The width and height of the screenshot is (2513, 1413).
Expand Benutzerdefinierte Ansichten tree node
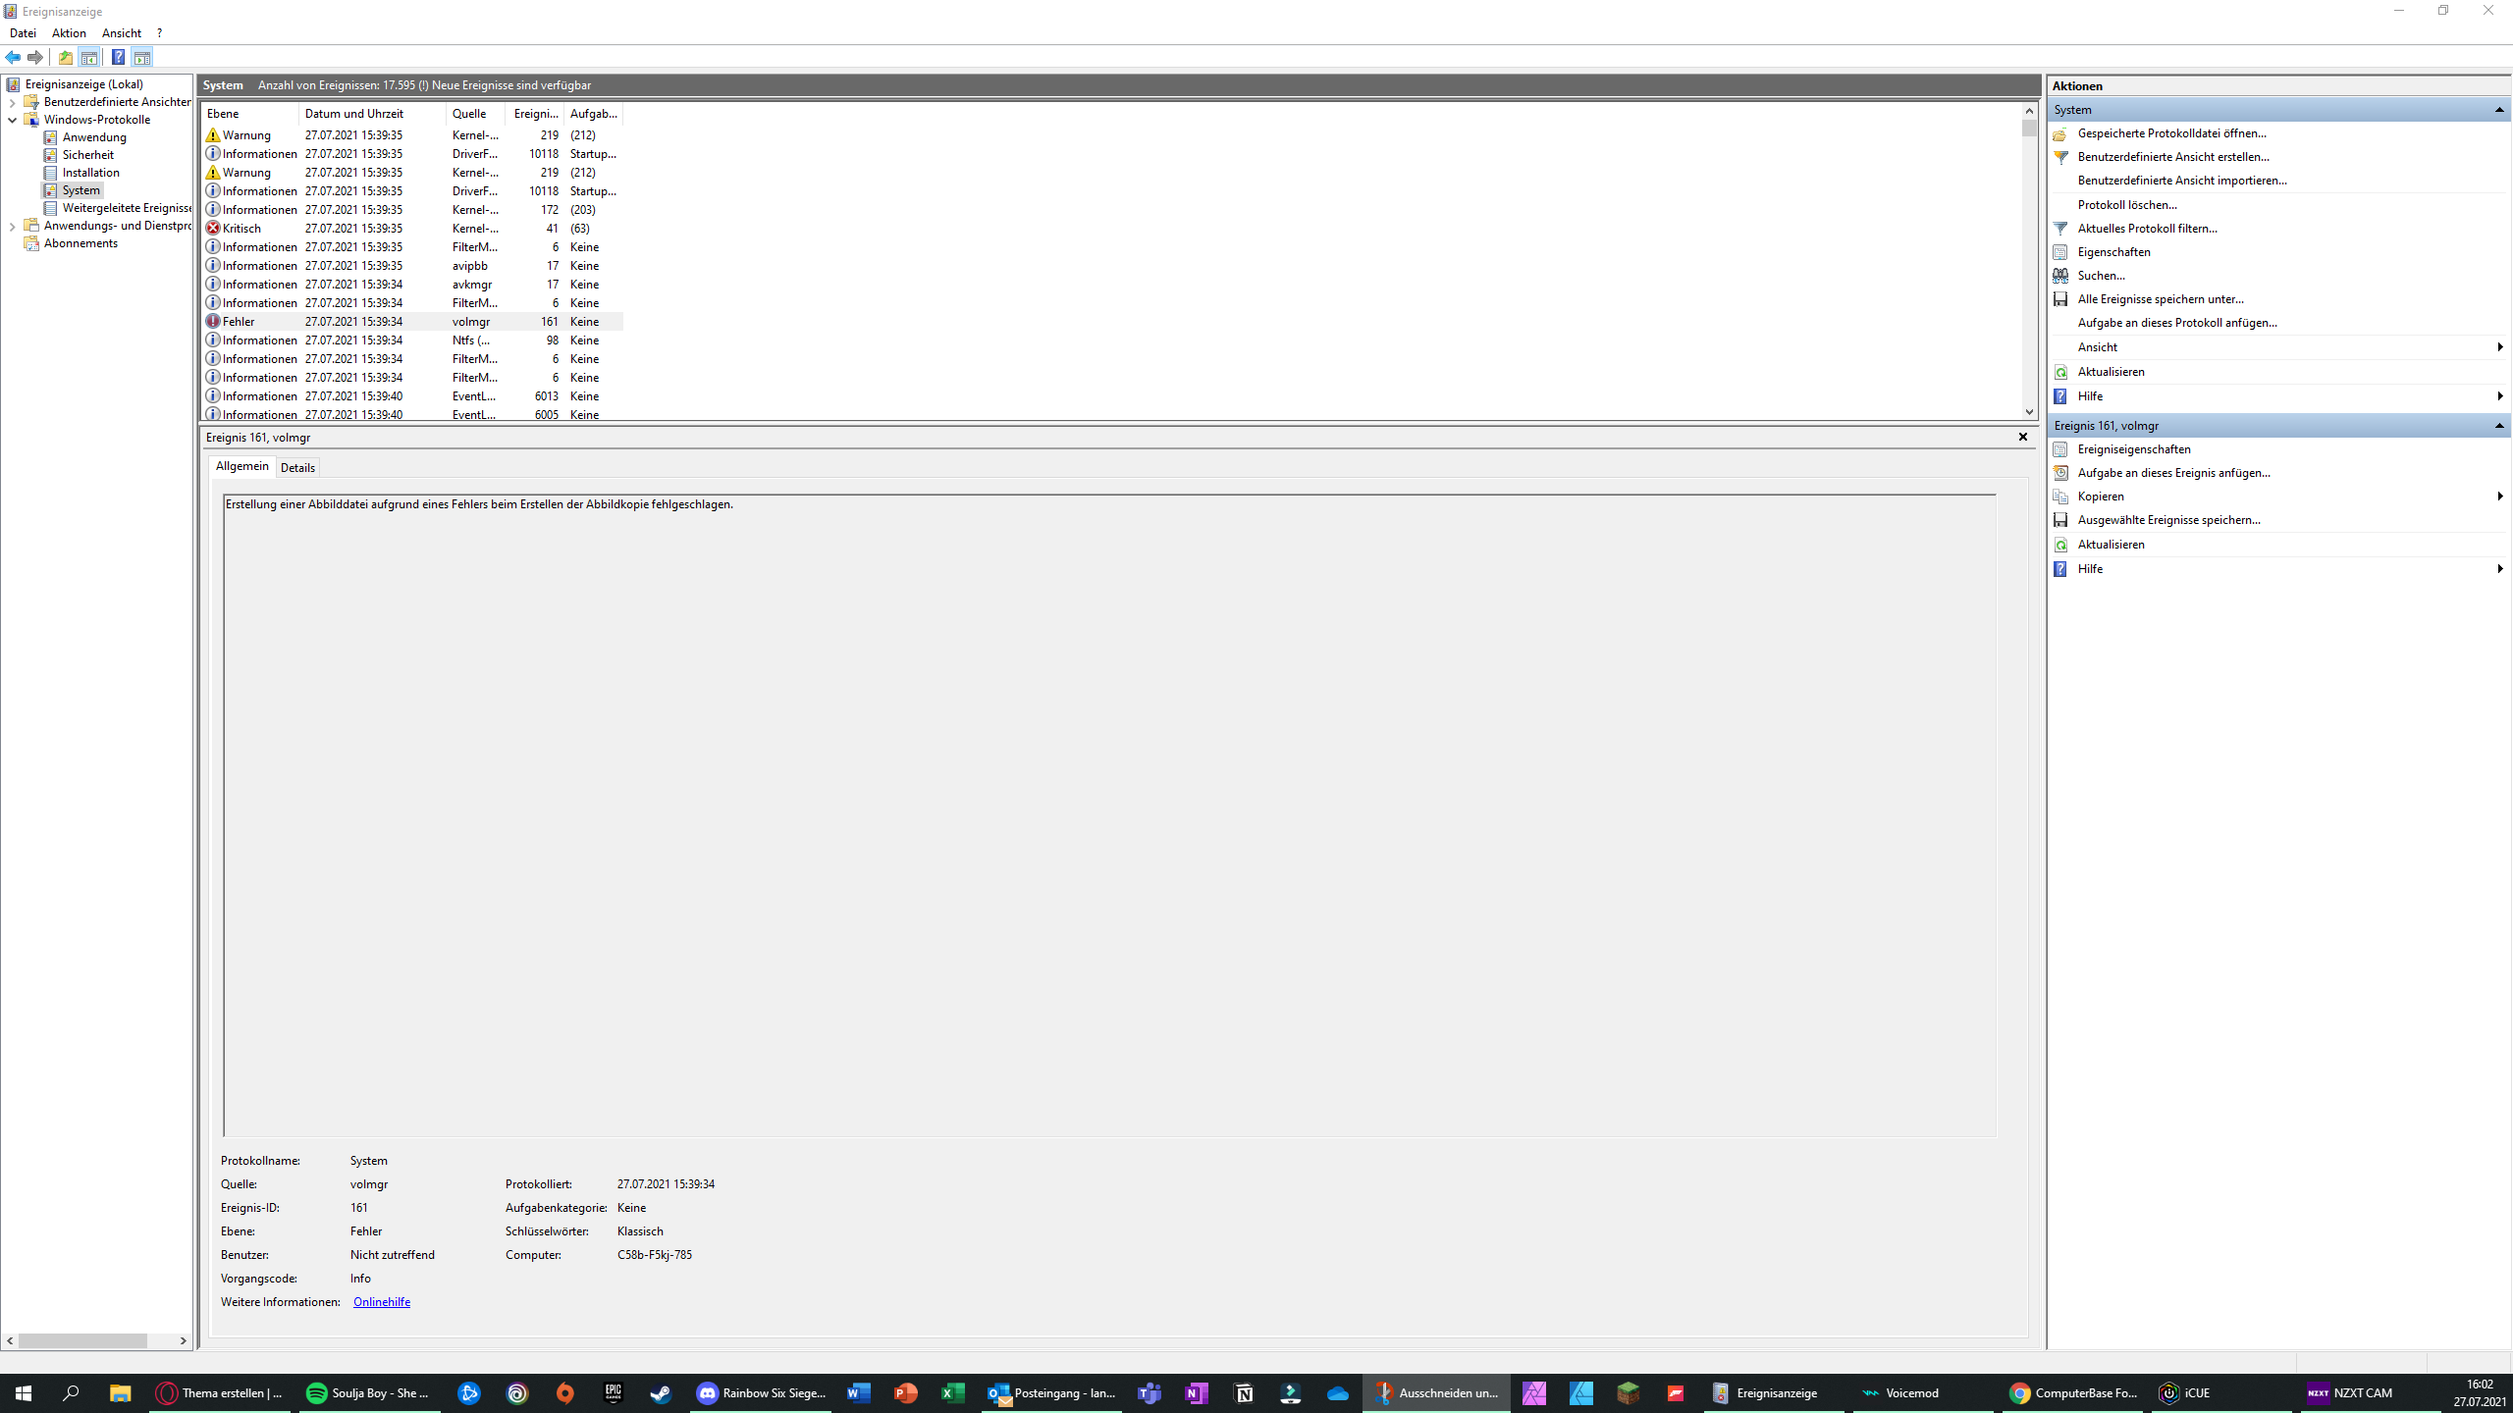[x=12, y=102]
